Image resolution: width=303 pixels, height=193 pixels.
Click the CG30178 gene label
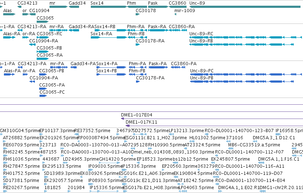[x=146, y=10]
